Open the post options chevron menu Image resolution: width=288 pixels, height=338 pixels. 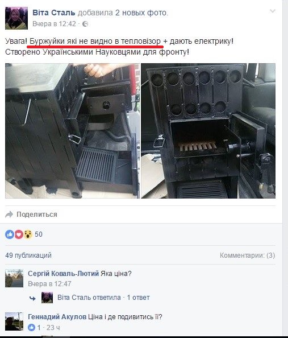[273, 11]
